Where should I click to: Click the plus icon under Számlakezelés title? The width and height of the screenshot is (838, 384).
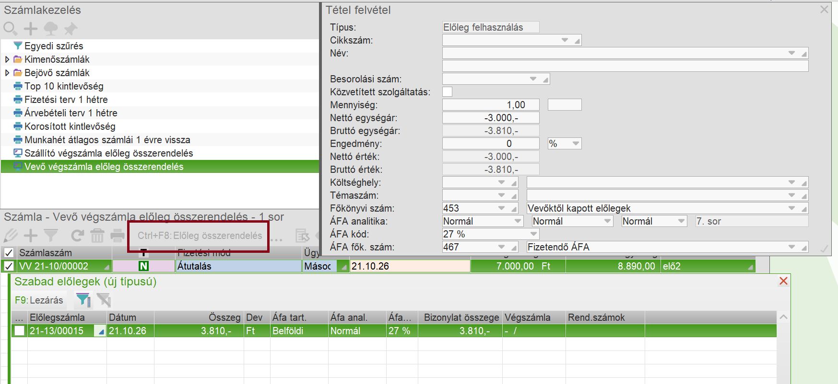(31, 29)
